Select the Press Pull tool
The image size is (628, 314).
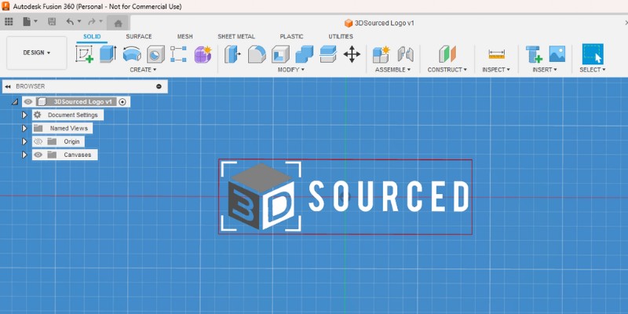click(232, 54)
